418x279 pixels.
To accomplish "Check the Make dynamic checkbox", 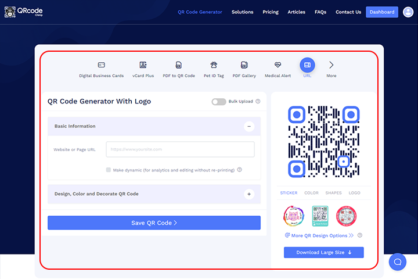I will click(x=109, y=170).
